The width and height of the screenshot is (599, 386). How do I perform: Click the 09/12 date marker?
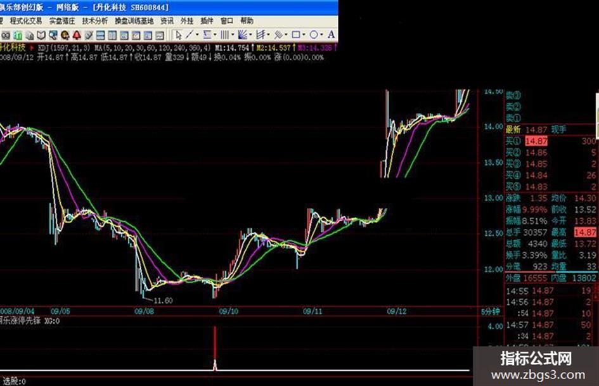point(397,311)
